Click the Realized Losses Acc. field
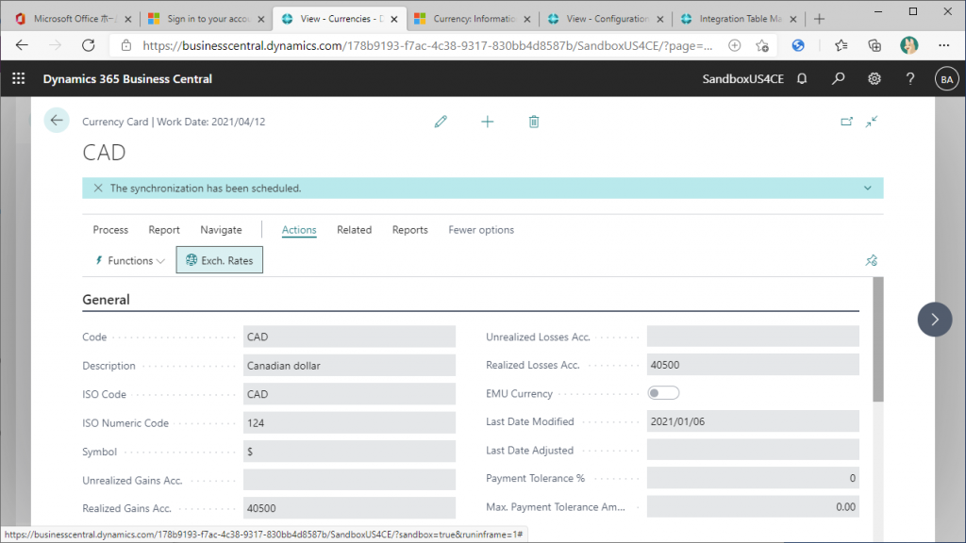The height and width of the screenshot is (543, 966). [x=753, y=365]
